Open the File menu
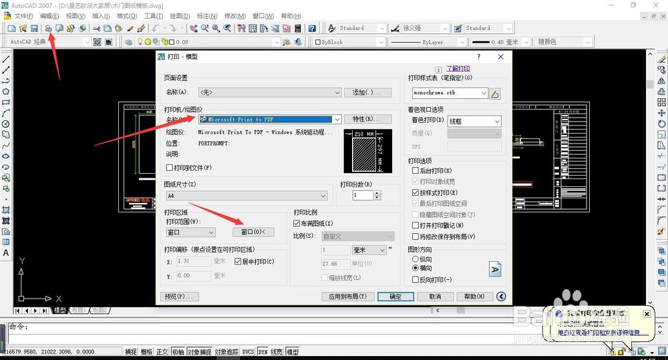The width and height of the screenshot is (668, 360). click(x=23, y=16)
